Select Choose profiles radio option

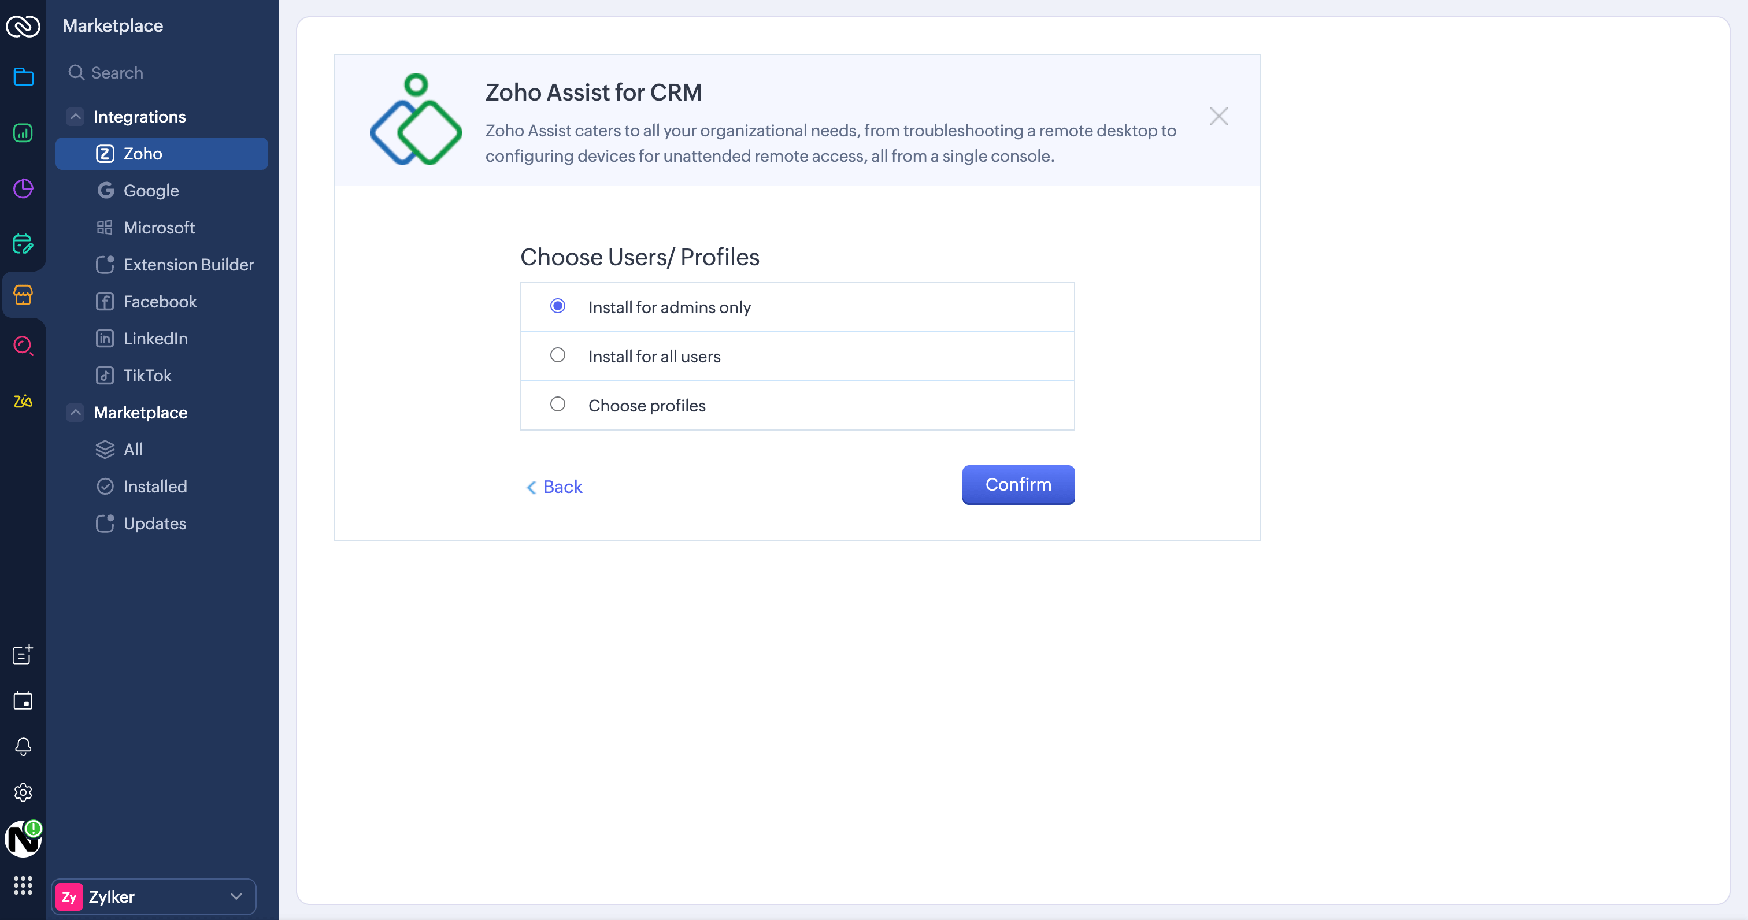(x=558, y=405)
